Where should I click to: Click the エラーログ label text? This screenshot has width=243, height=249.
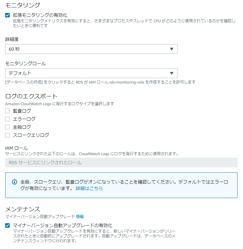(24, 119)
